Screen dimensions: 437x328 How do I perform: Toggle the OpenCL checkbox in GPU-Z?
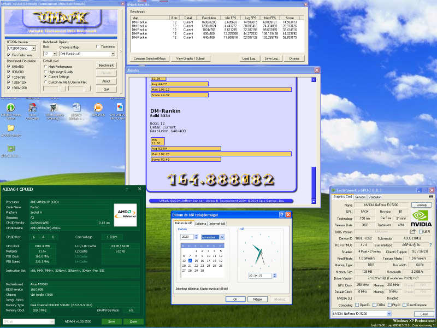[357, 305]
